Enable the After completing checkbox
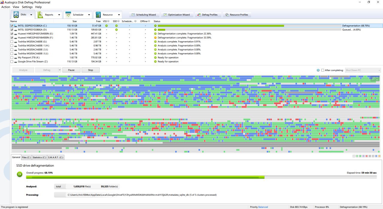383x209 pixels. pos(323,70)
